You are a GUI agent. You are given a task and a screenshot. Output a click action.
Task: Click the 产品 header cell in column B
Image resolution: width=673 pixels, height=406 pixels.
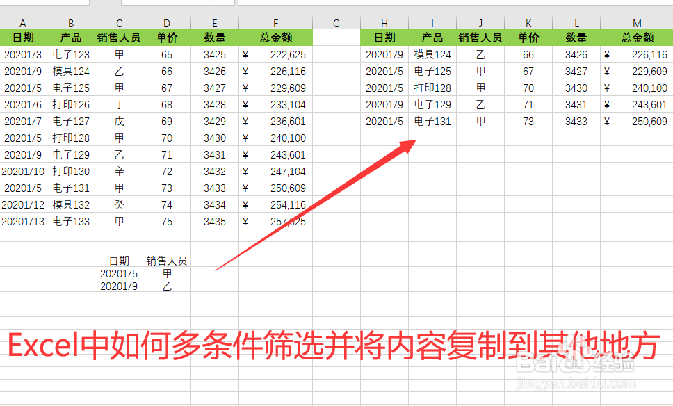pyautogui.click(x=70, y=38)
